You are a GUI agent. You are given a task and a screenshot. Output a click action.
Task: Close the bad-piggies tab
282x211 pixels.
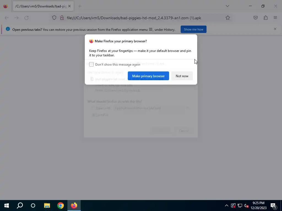[69, 6]
